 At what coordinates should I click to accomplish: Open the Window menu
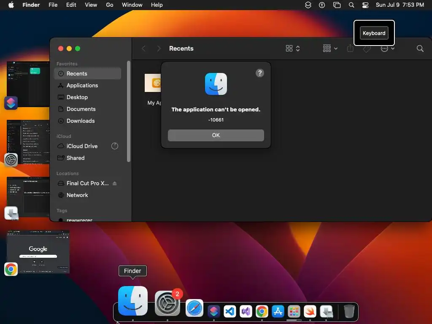coord(132,5)
